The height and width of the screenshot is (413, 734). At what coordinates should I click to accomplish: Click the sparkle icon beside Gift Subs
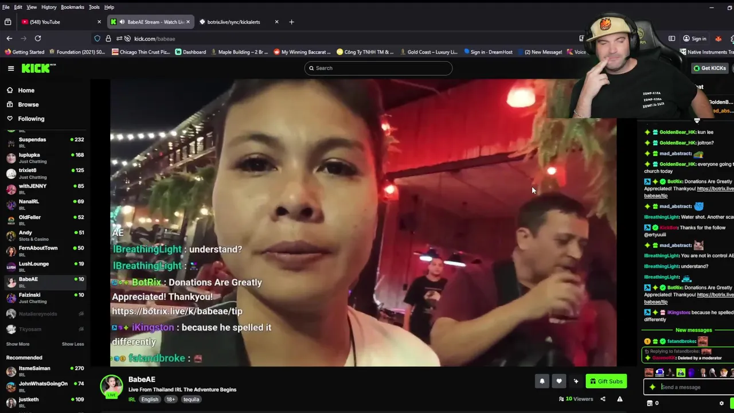pos(576,381)
